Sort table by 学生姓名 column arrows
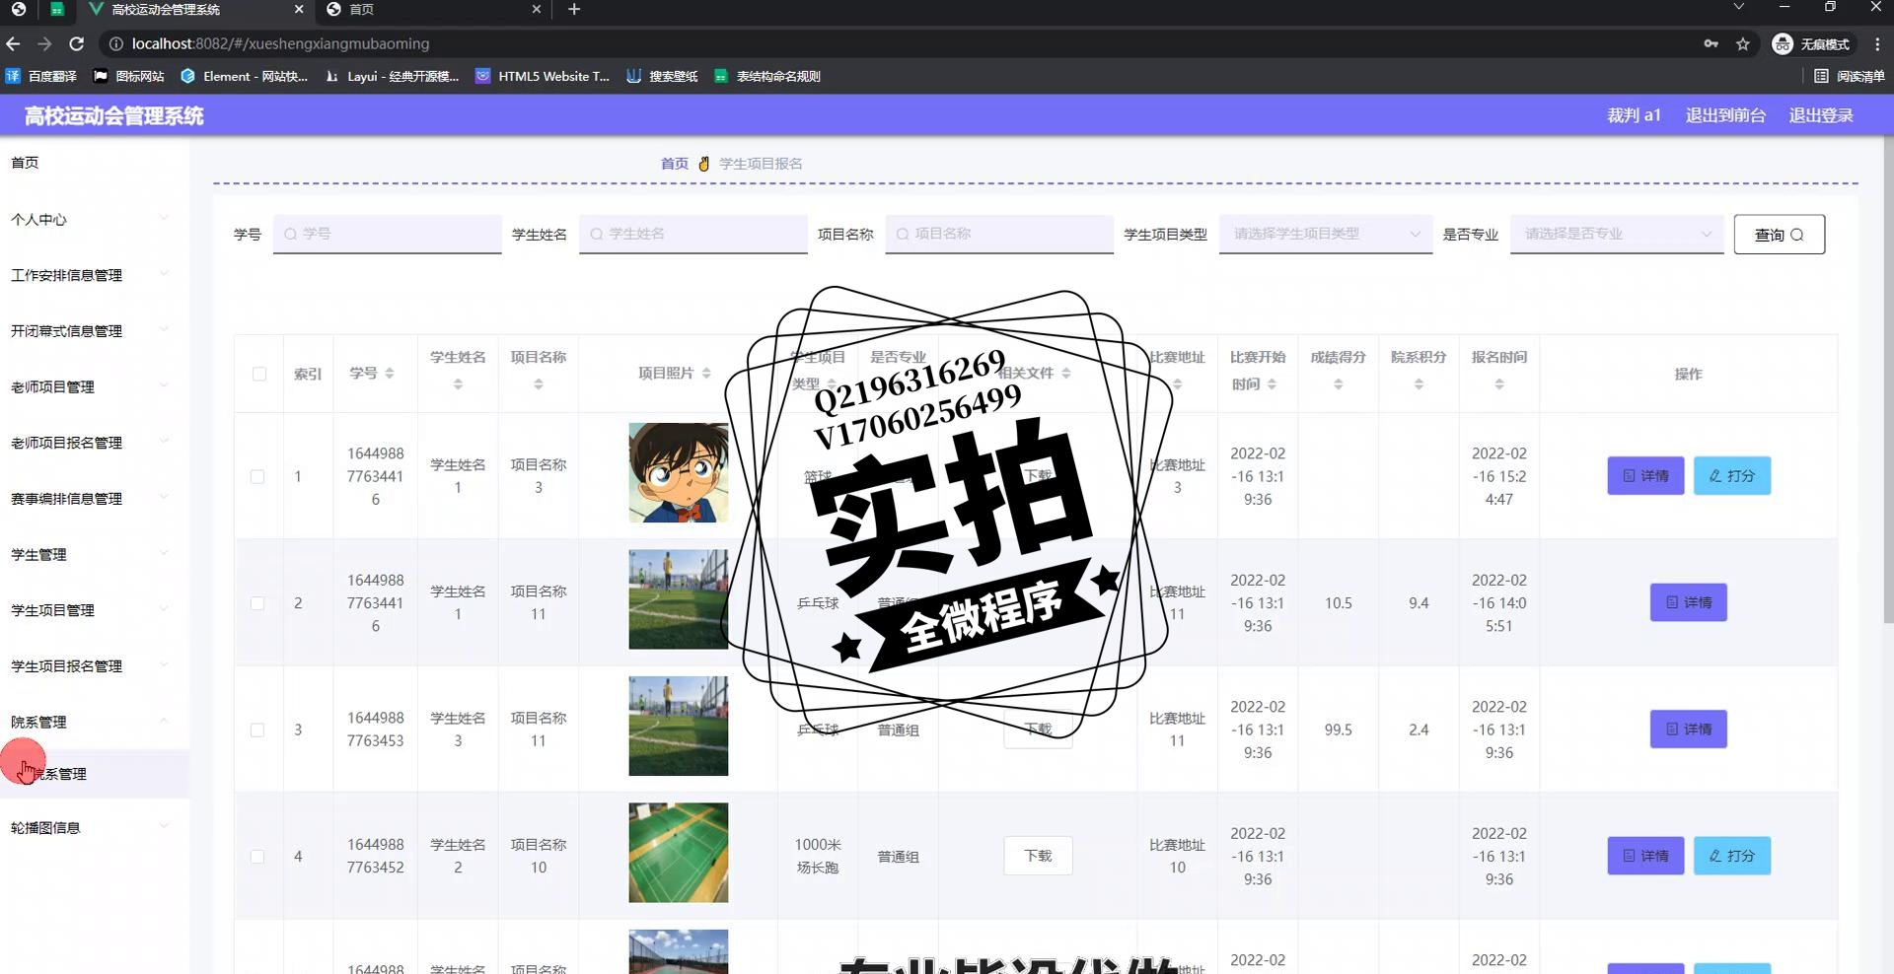The width and height of the screenshot is (1894, 974). (458, 384)
